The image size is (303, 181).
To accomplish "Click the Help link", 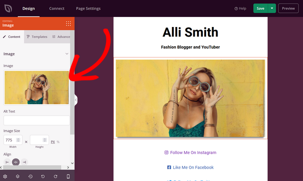I will (240, 9).
